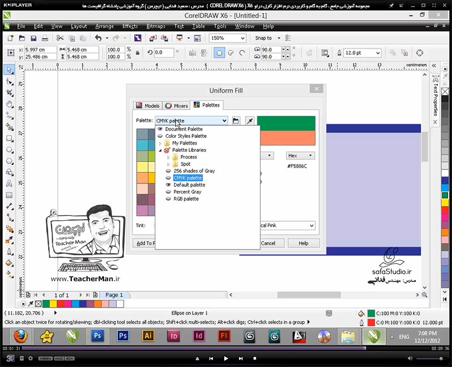The height and width of the screenshot is (367, 452).
Task: Select Percent Gray palette
Action: (188, 192)
